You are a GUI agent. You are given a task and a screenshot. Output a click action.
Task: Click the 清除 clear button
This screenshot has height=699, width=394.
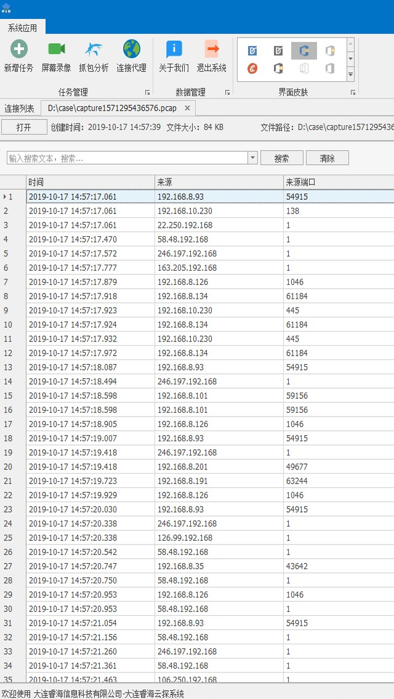coord(327,158)
